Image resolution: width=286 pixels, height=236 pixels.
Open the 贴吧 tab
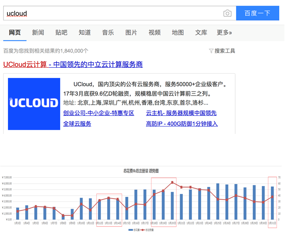click(x=61, y=32)
